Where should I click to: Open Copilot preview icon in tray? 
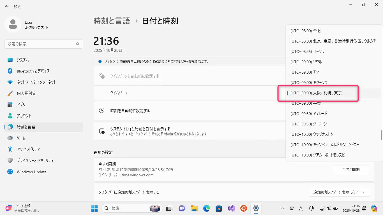[374, 208]
